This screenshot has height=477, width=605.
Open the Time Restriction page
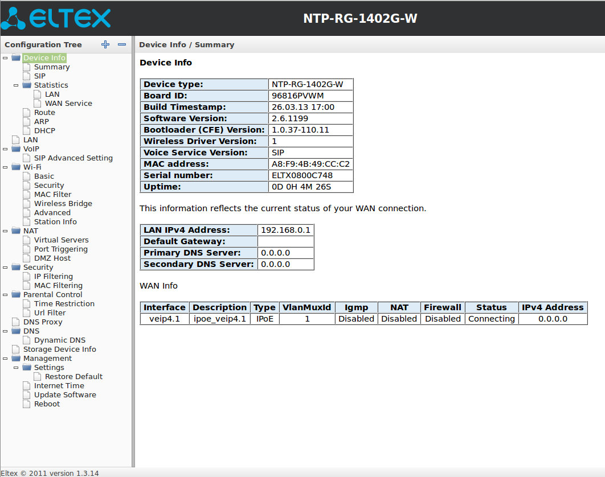pyautogui.click(x=64, y=304)
